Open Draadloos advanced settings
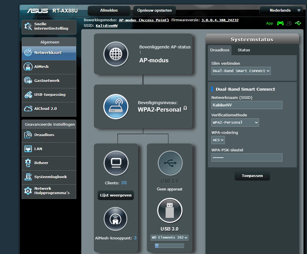Viewport: 307px width, 254px height. [49, 135]
